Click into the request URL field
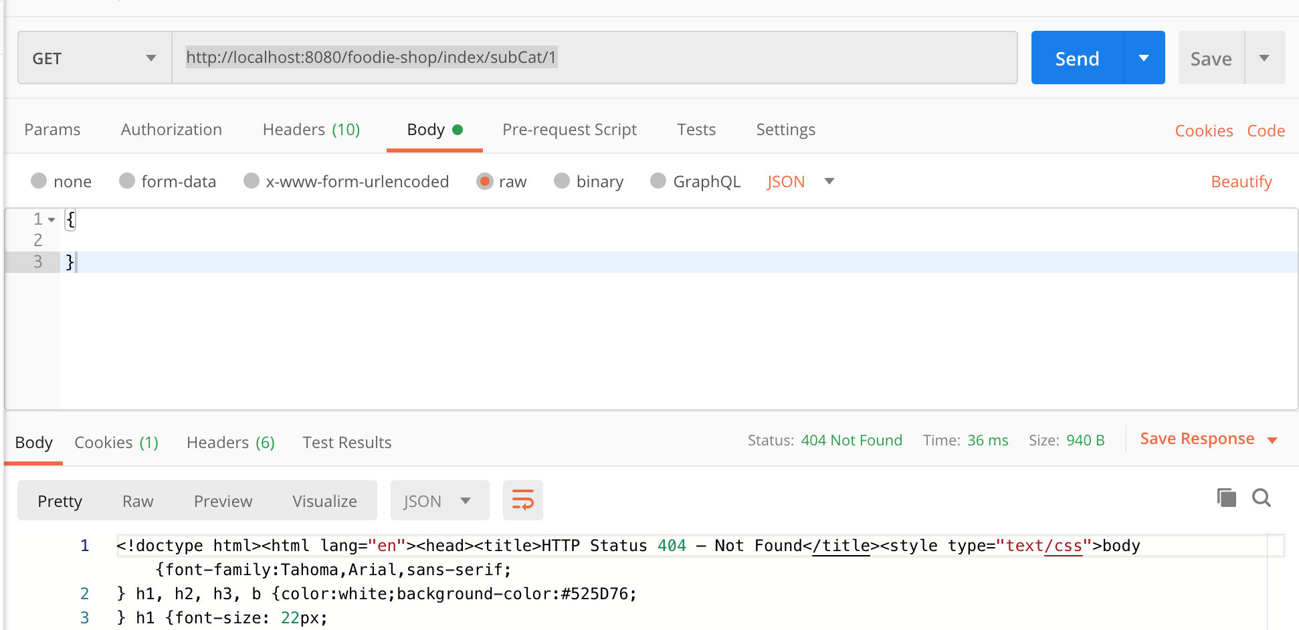Image resolution: width=1299 pixels, height=630 pixels. 594,58
